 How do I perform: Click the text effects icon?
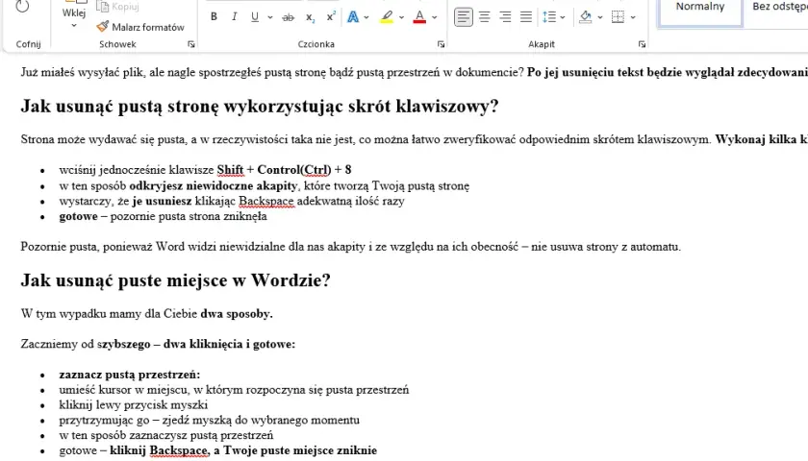[x=353, y=17]
